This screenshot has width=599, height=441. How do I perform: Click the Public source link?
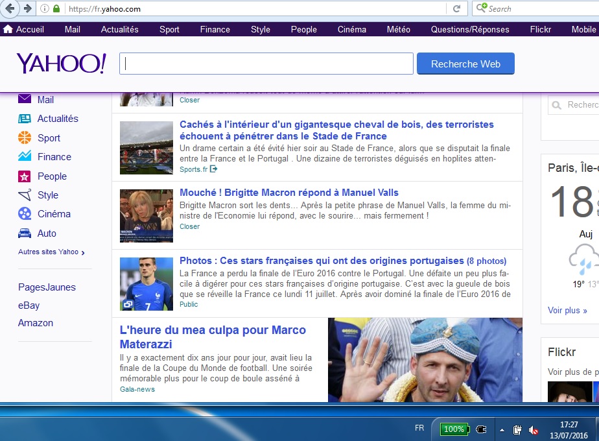click(189, 304)
